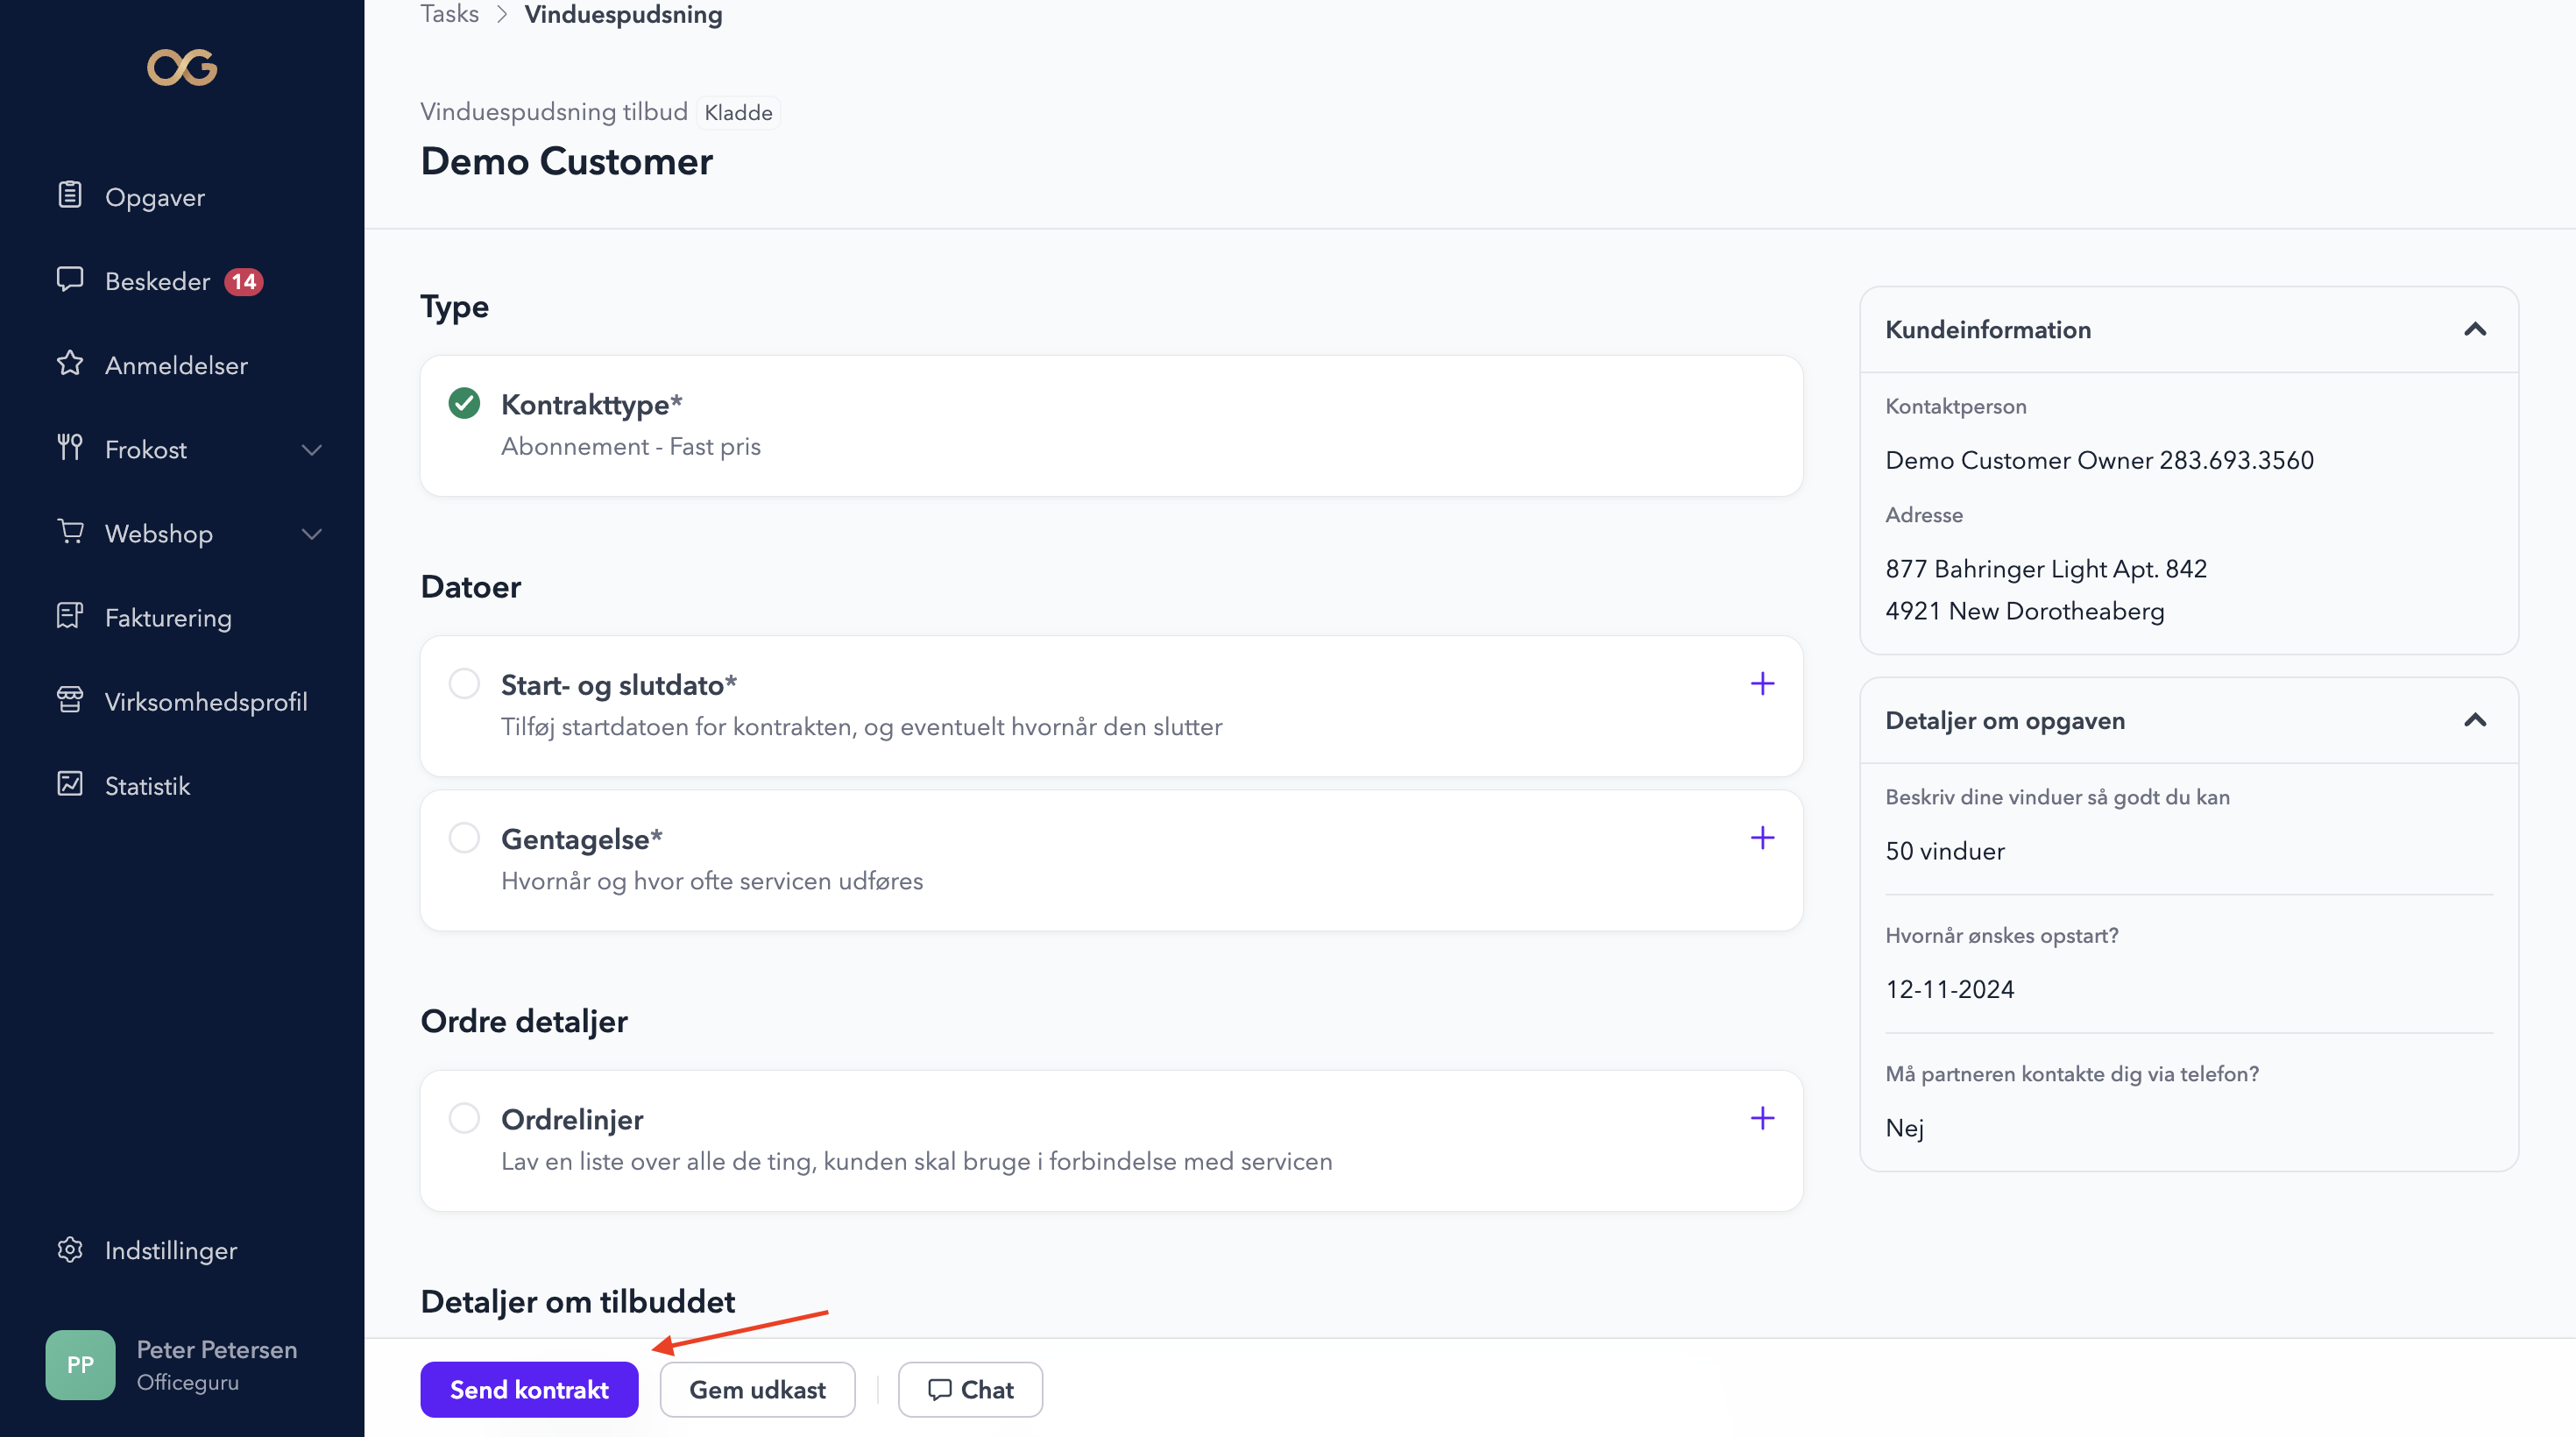Click the Ordrelinjer empty radio circle
The height and width of the screenshot is (1437, 2576).
point(464,1118)
